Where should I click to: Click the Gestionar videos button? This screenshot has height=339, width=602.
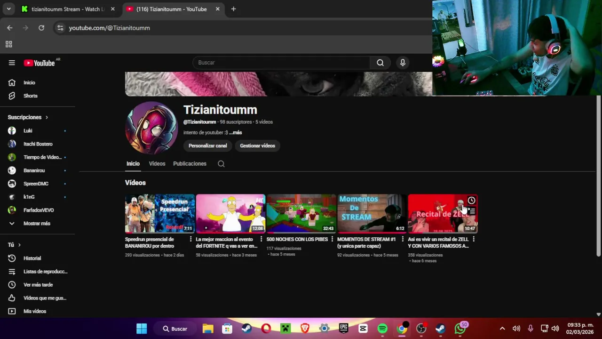pos(257,146)
